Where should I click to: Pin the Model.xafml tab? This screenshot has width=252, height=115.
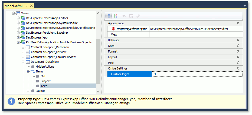(27, 6)
